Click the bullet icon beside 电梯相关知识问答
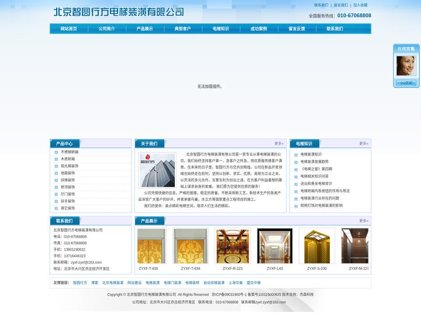This screenshot has width=421, height=316. [296, 177]
